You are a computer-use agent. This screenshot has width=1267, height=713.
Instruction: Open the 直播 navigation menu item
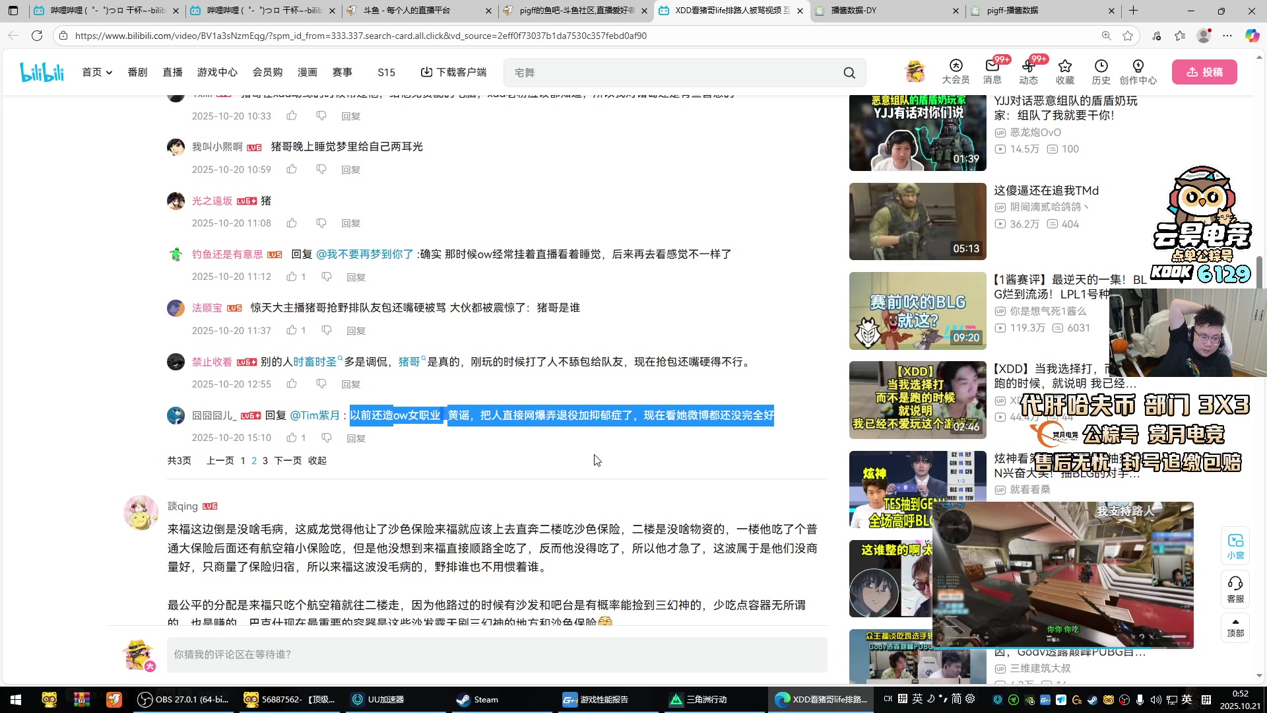tap(172, 73)
